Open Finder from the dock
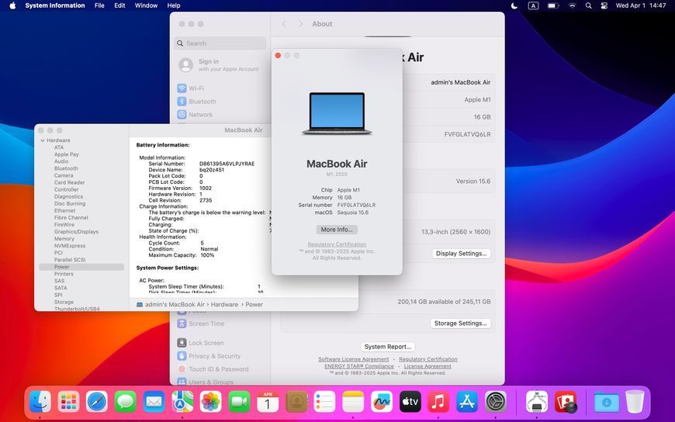This screenshot has width=675, height=422. point(40,402)
